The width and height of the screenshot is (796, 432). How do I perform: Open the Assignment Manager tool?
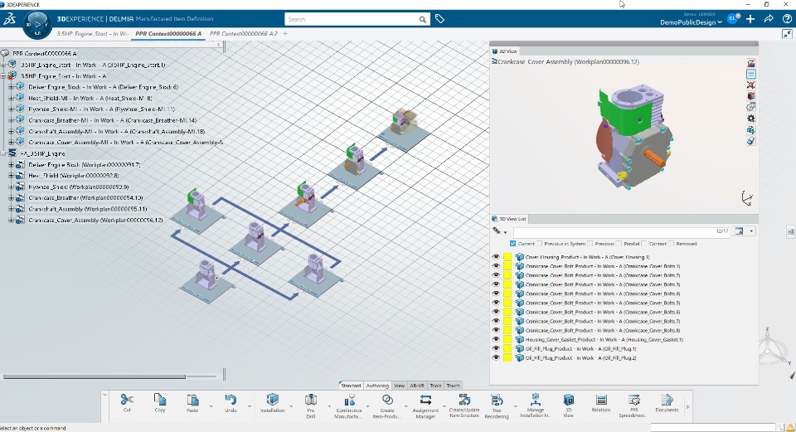tap(425, 400)
